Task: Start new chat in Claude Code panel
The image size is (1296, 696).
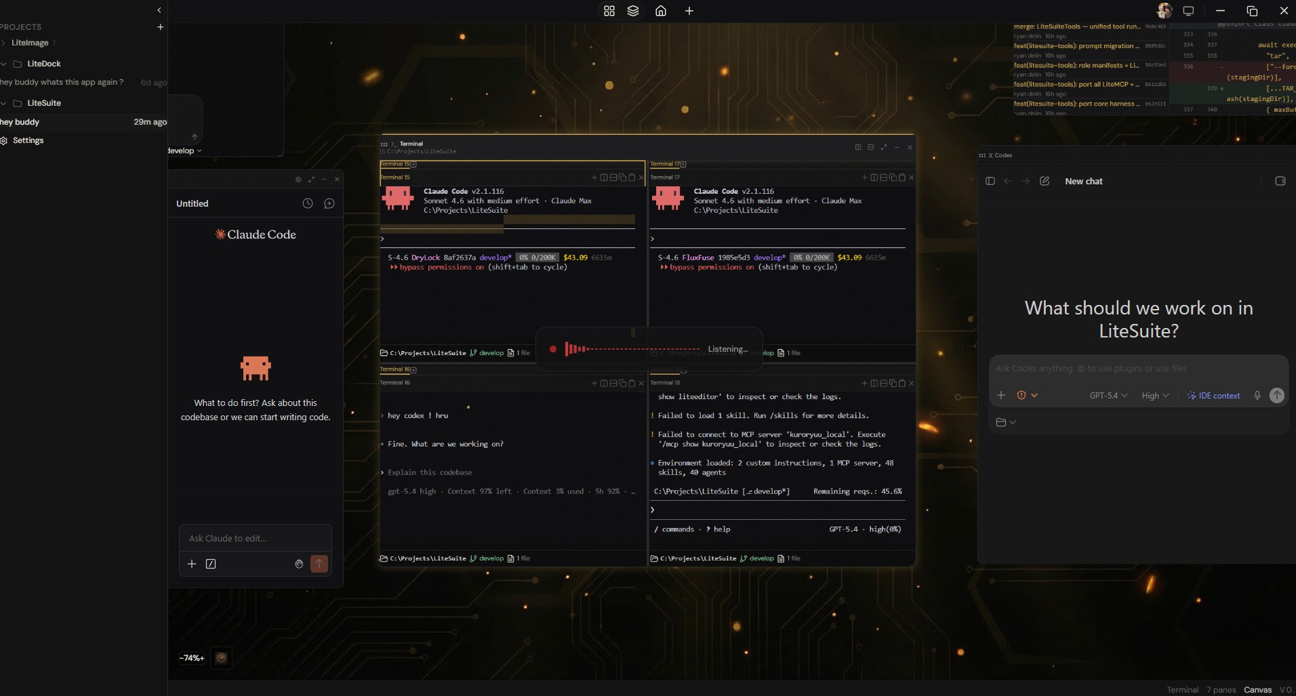Action: (329, 203)
